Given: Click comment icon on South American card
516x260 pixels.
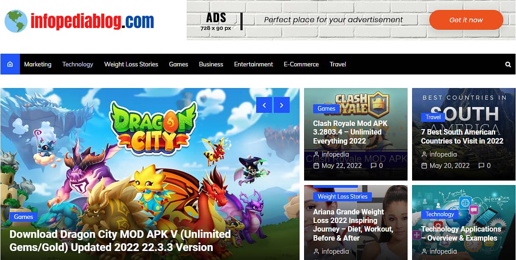Looking at the screenshot, I should click(x=482, y=166).
